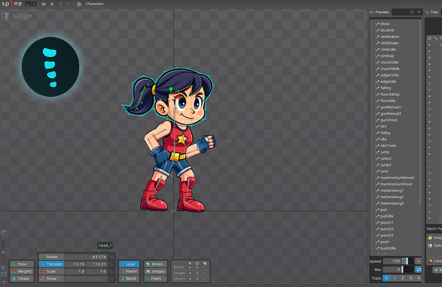This screenshot has width=442, height=287.
Task: Select the Shear tool
Action: (x=51, y=279)
